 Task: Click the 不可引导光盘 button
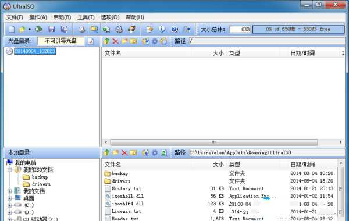(60, 41)
